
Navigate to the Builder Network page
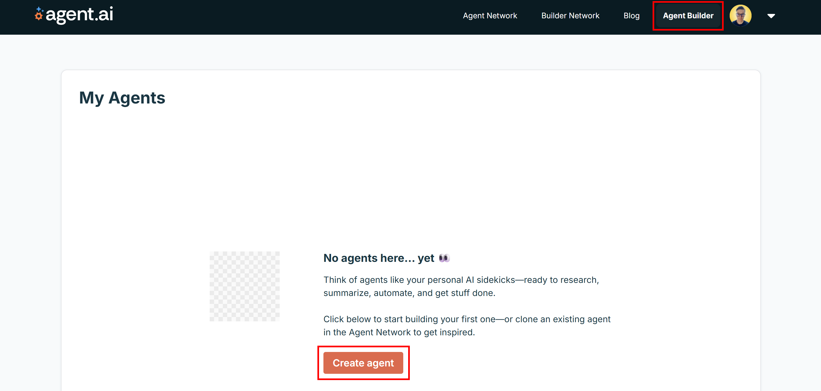[570, 15]
